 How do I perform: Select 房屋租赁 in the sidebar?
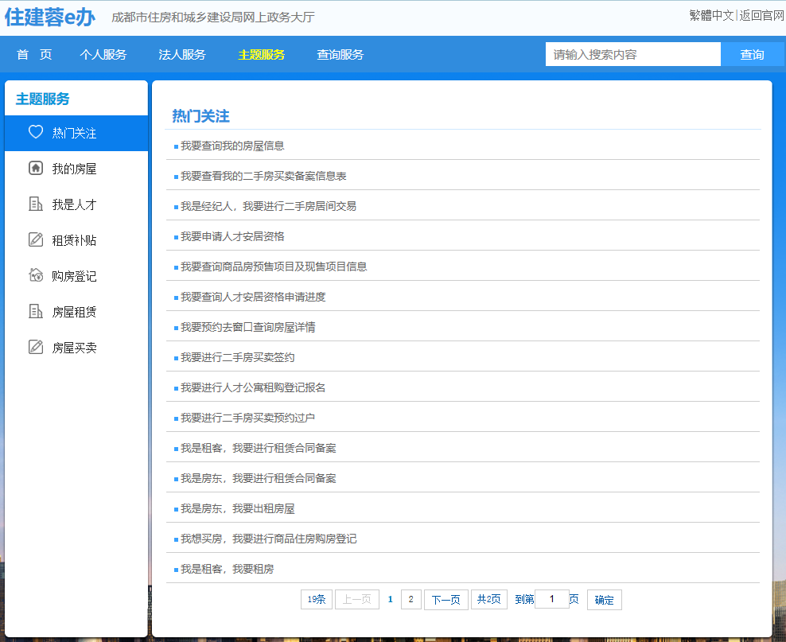(76, 312)
